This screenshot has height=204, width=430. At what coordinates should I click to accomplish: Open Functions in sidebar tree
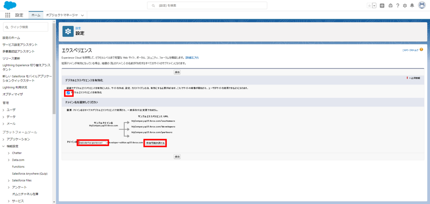[18, 167]
